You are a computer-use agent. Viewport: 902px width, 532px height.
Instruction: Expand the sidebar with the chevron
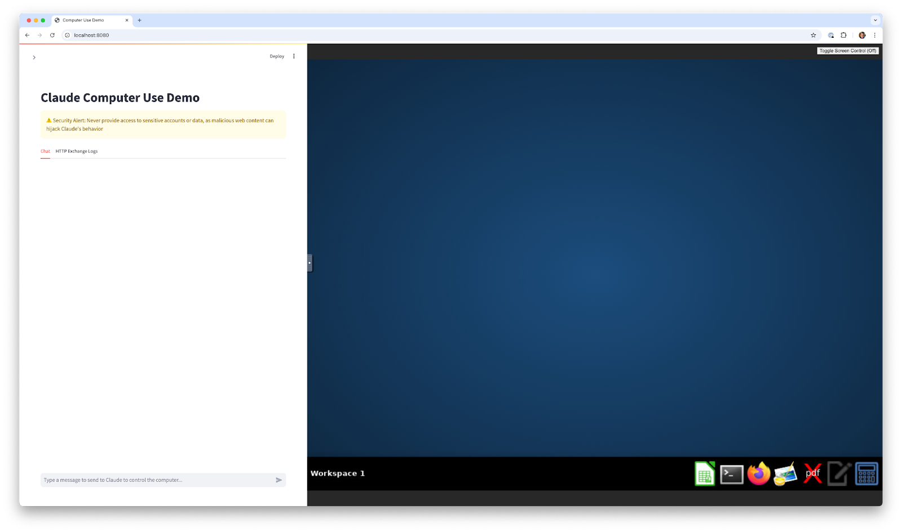[x=34, y=57]
